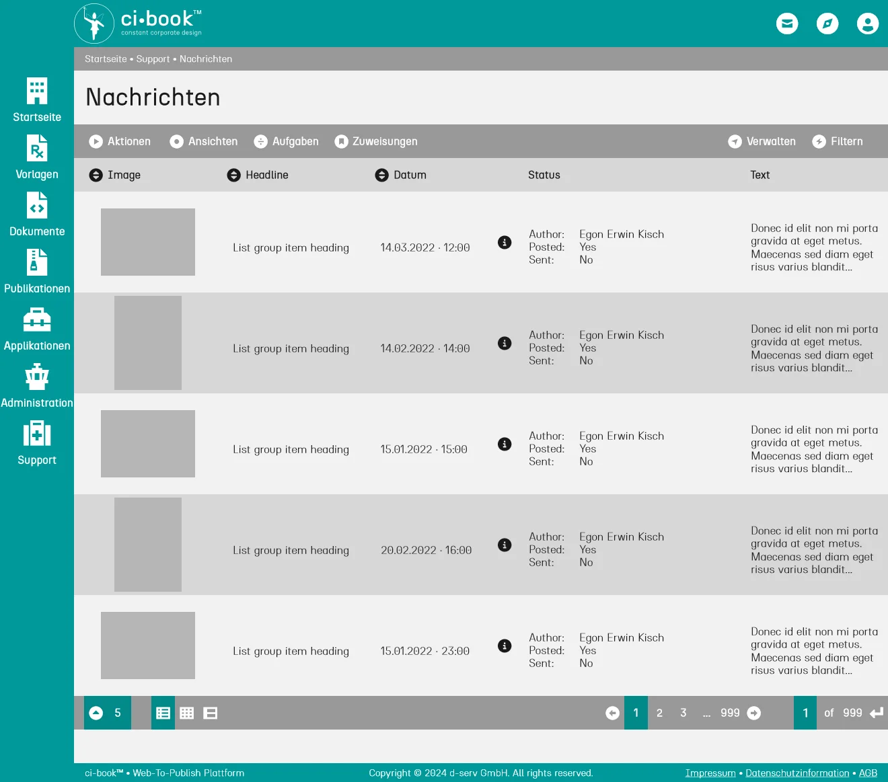The height and width of the screenshot is (782, 888).
Task: Open Publikationen in sidebar
Action: 37,272
